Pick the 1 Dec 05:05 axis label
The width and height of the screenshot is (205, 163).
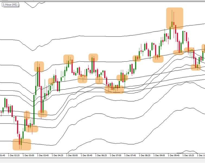point(72,155)
